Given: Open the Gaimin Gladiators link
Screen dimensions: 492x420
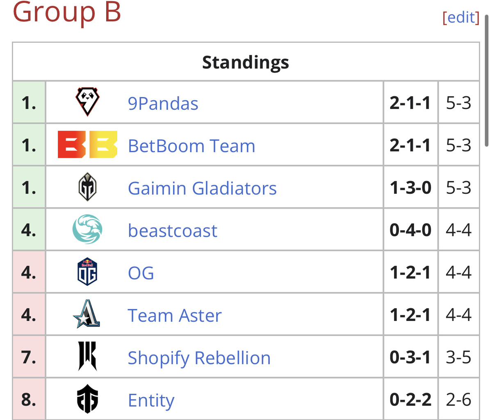Looking at the screenshot, I should point(202,188).
